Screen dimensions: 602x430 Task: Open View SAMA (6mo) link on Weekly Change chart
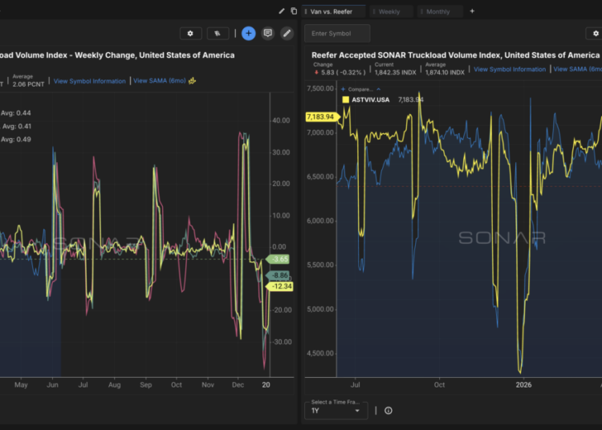click(160, 80)
